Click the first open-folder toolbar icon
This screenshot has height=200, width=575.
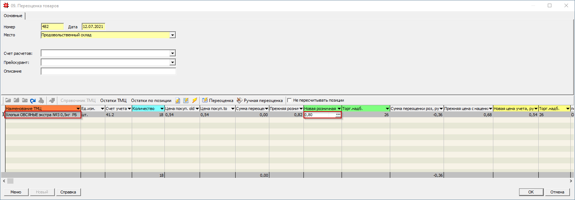click(8, 101)
